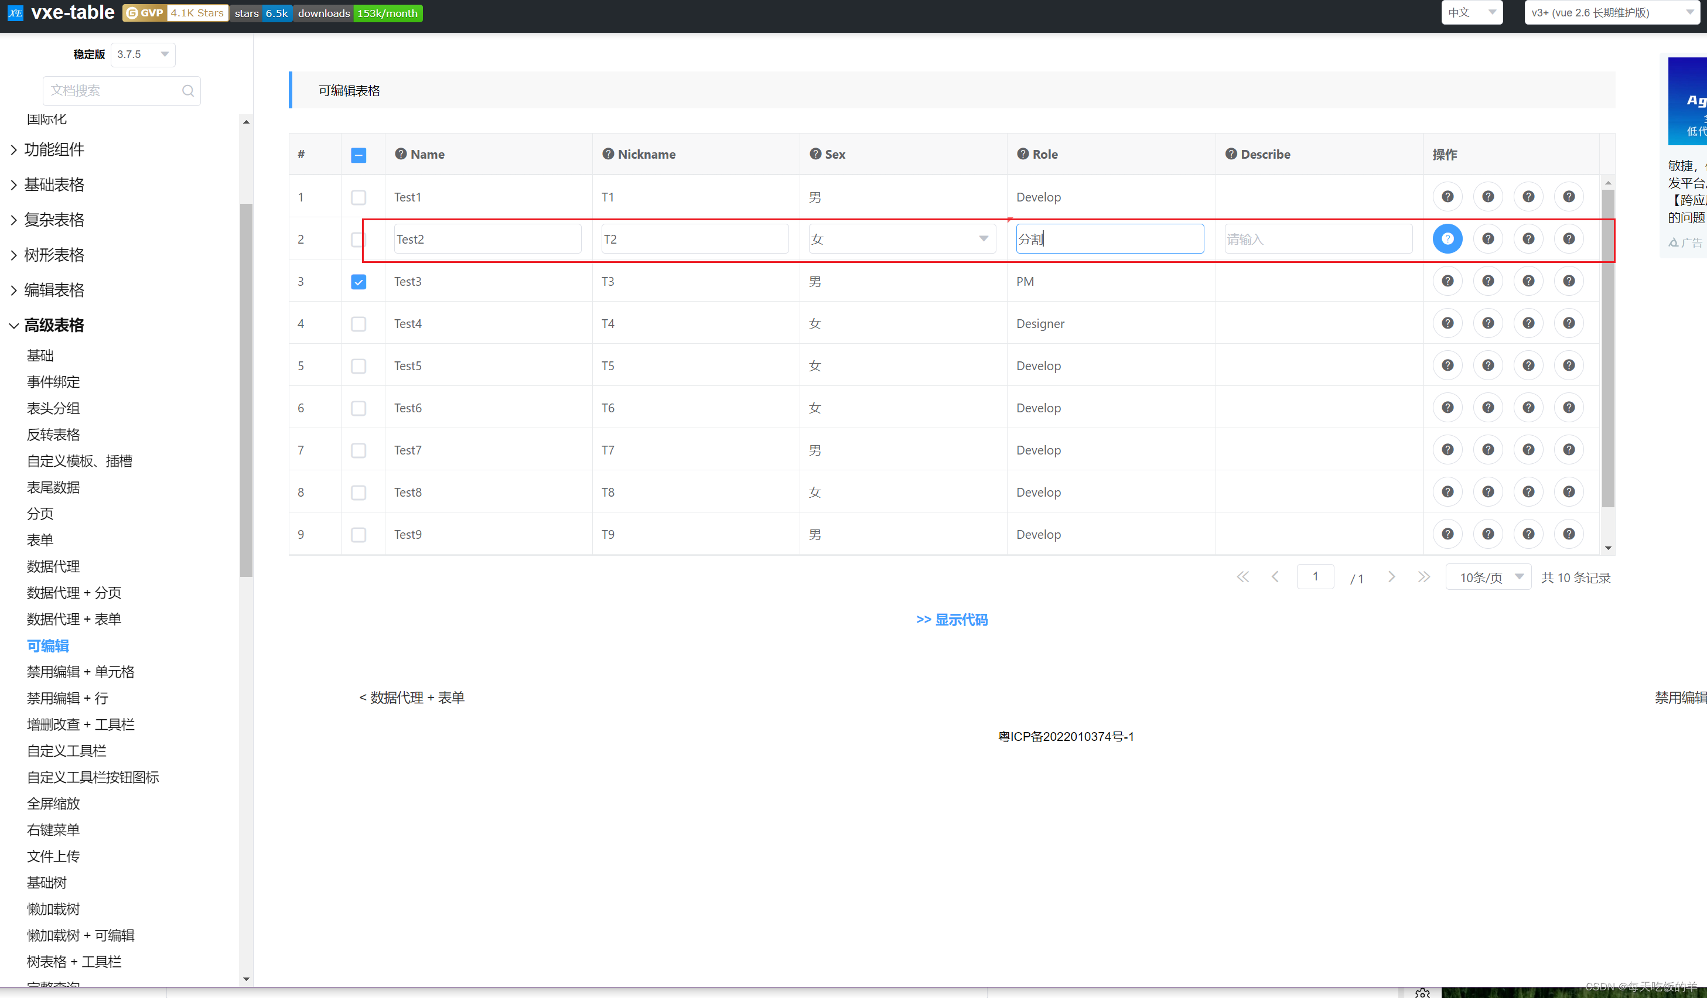
Task: Toggle the select-all checkbox in the table header
Action: click(359, 155)
